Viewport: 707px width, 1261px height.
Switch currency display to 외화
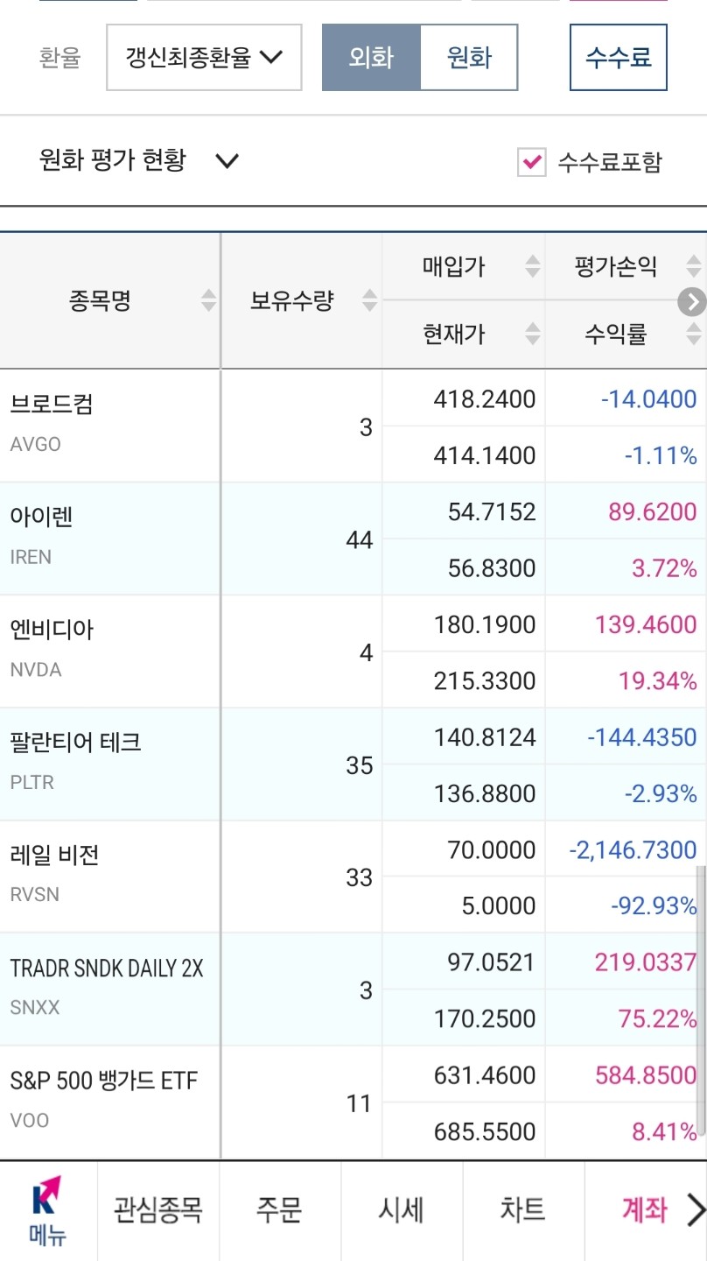pyautogui.click(x=371, y=58)
